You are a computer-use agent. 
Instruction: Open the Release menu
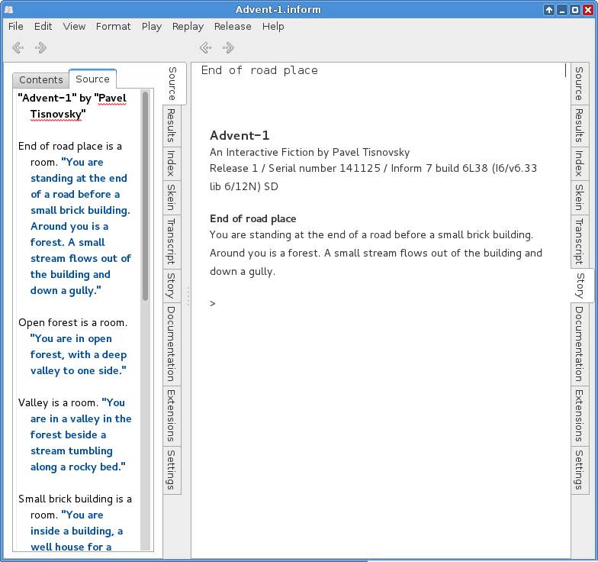(233, 26)
